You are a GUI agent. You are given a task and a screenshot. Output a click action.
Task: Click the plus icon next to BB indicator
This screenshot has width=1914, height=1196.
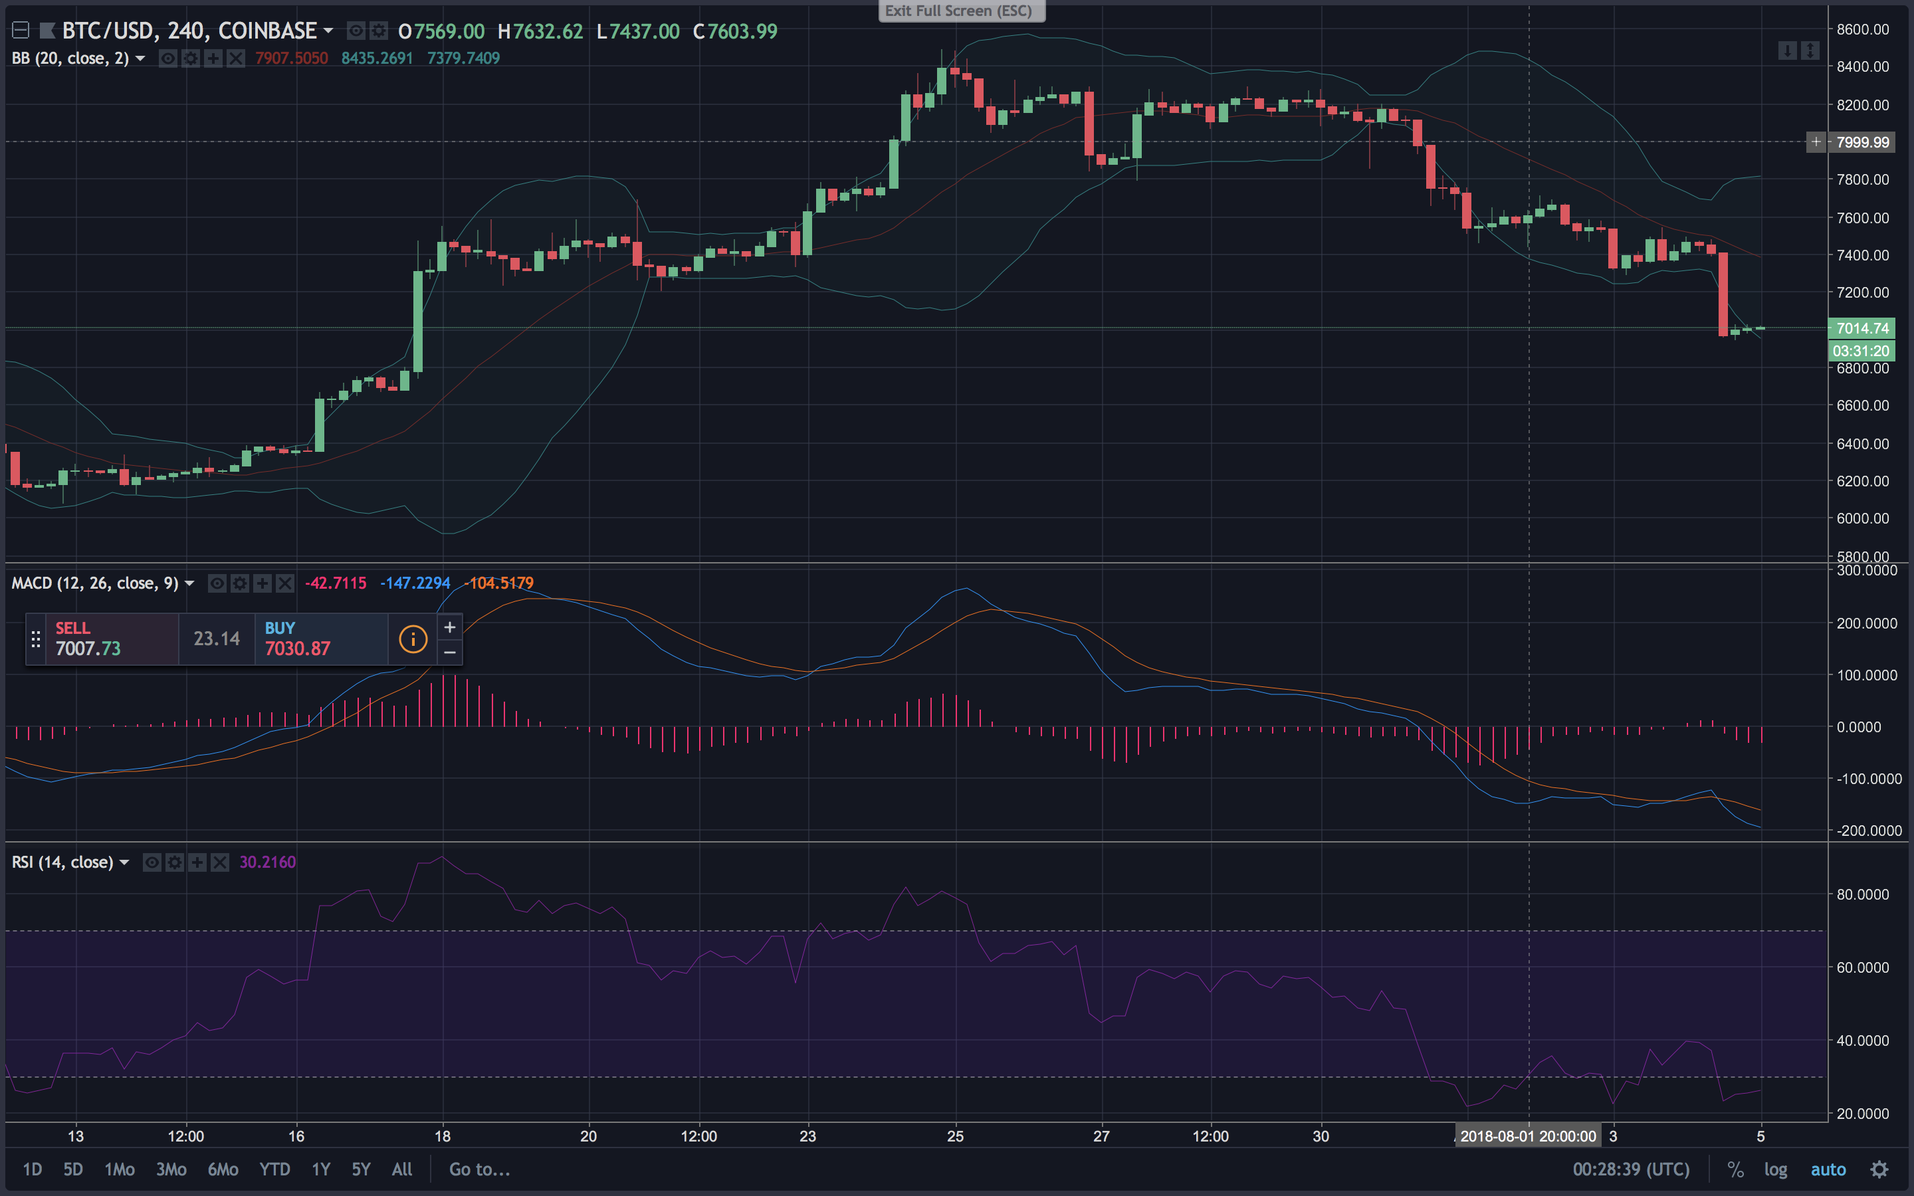pos(213,58)
